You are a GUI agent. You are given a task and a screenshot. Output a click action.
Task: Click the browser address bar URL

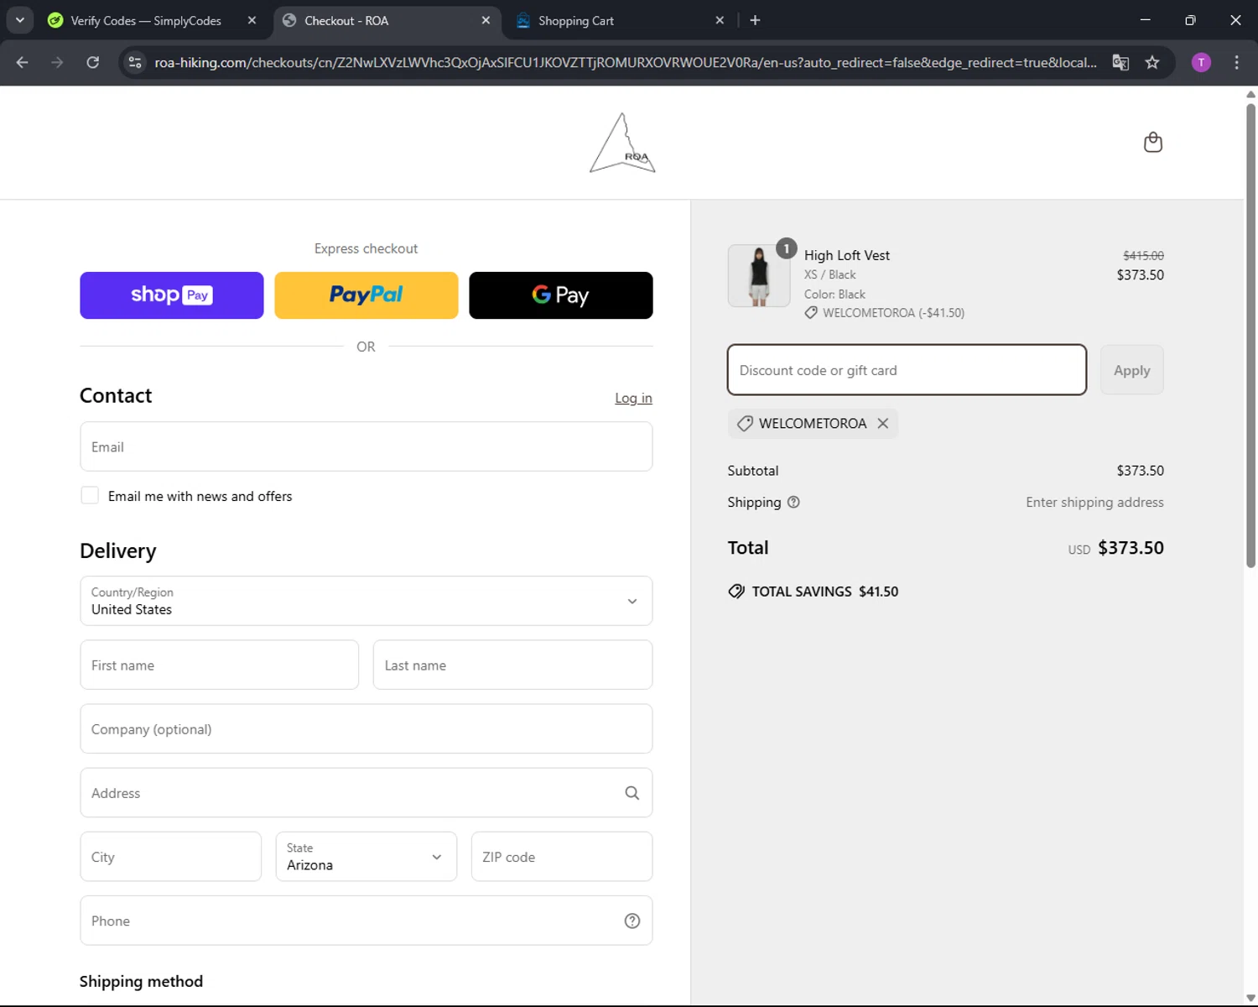625,62
